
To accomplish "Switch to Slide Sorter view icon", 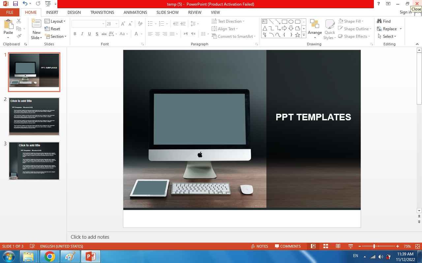I will [x=326, y=246].
